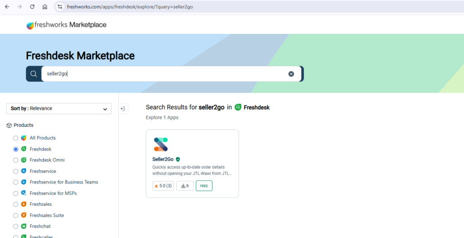The image size is (464, 238).
Task: Click the address bar URL
Action: click(x=130, y=6)
